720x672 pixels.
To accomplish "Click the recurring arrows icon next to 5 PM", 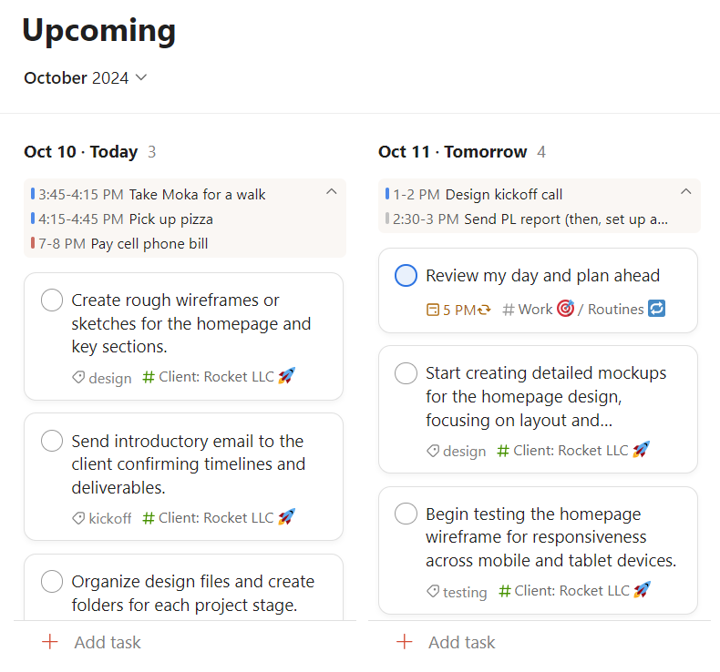I will coord(484,310).
